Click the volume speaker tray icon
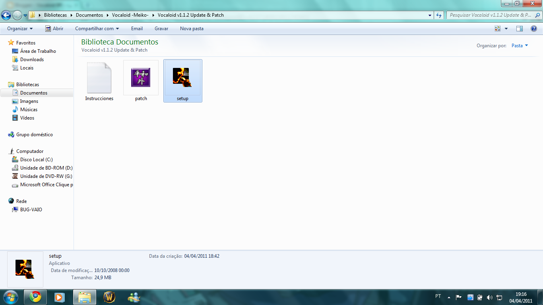This screenshot has height=305, width=543. (x=489, y=297)
